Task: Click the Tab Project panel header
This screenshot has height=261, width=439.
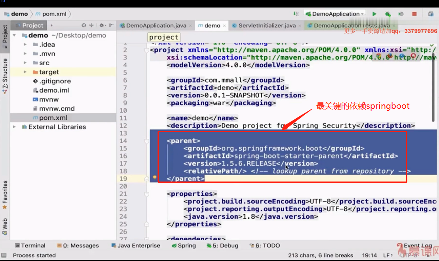Action: [x=29, y=25]
